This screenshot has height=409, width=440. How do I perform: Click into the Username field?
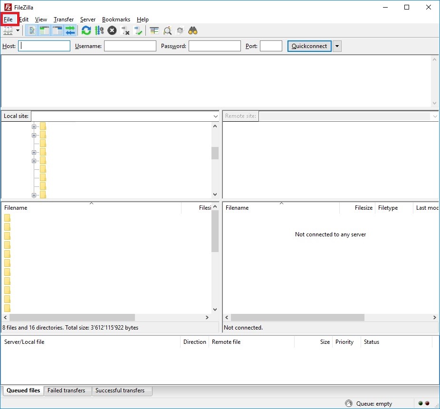[x=130, y=46]
